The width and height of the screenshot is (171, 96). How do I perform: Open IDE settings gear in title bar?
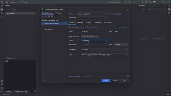154,2
